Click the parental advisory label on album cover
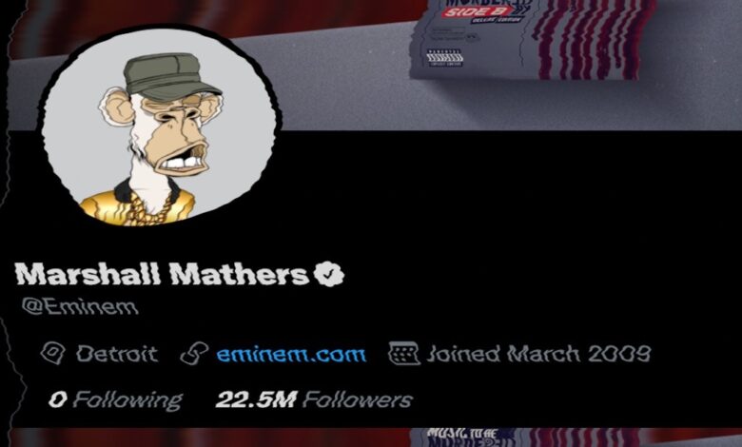 [444, 58]
